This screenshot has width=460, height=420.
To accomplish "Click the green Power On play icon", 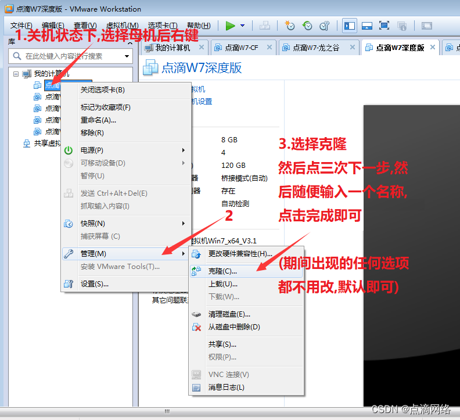I will click(231, 26).
